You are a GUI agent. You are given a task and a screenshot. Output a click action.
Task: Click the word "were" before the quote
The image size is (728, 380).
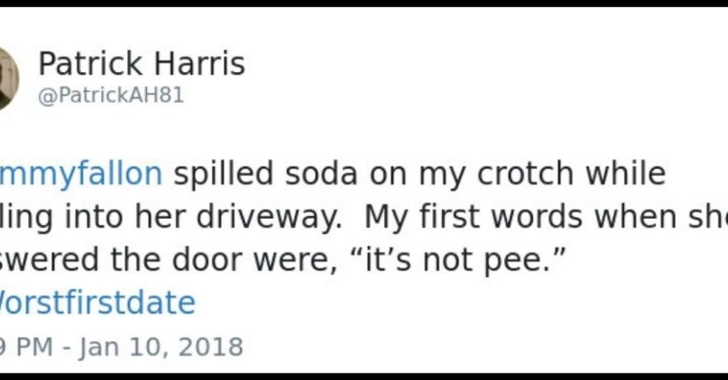[x=294, y=260]
